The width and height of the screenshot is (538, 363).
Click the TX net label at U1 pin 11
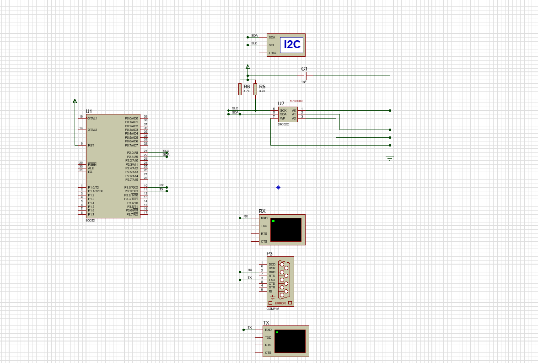[161, 190]
